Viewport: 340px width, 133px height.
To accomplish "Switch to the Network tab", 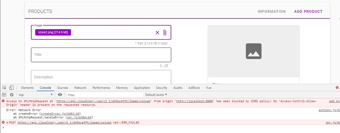I will click(80, 88).
